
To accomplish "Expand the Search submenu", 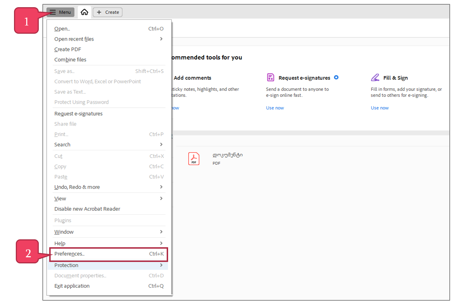I will (x=109, y=145).
